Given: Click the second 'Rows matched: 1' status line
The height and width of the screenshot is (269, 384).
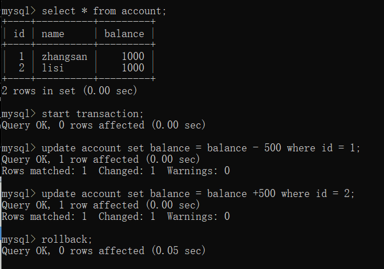Looking at the screenshot, I should click(x=116, y=216).
